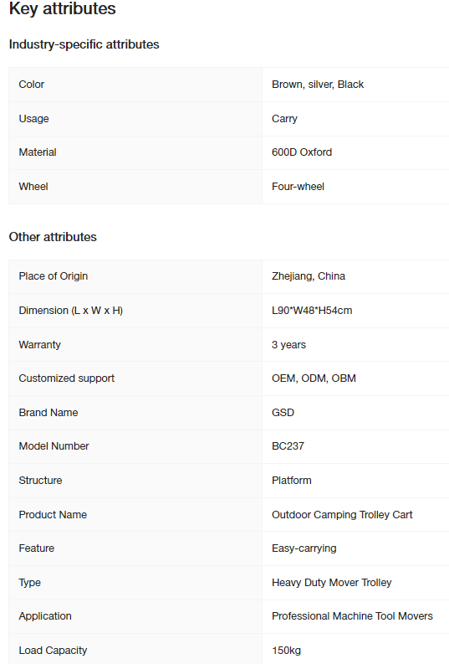Image resolution: width=449 pixels, height=664 pixels.
Task: Click the Feature value Easy-carrying
Action: [x=304, y=548]
